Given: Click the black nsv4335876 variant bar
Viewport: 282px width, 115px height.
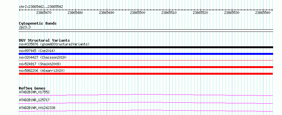Looking at the screenshot, I should coord(146,47).
